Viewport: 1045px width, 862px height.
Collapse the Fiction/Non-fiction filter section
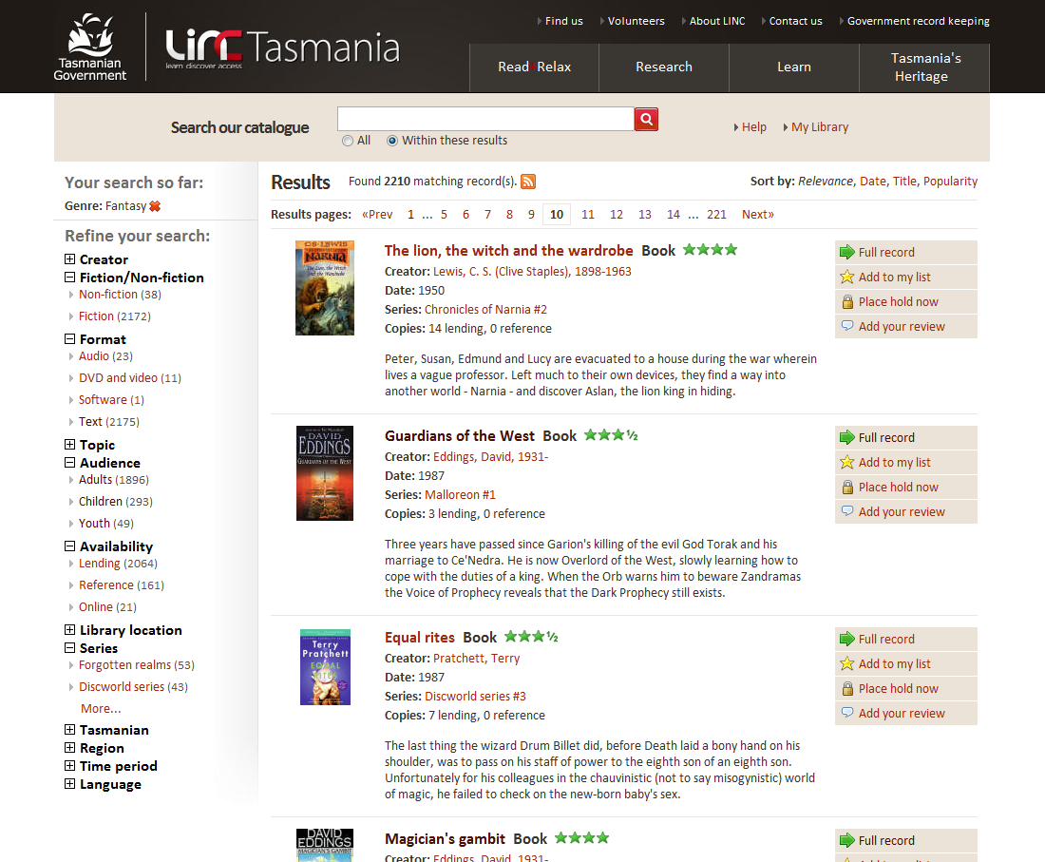pyautogui.click(x=70, y=277)
